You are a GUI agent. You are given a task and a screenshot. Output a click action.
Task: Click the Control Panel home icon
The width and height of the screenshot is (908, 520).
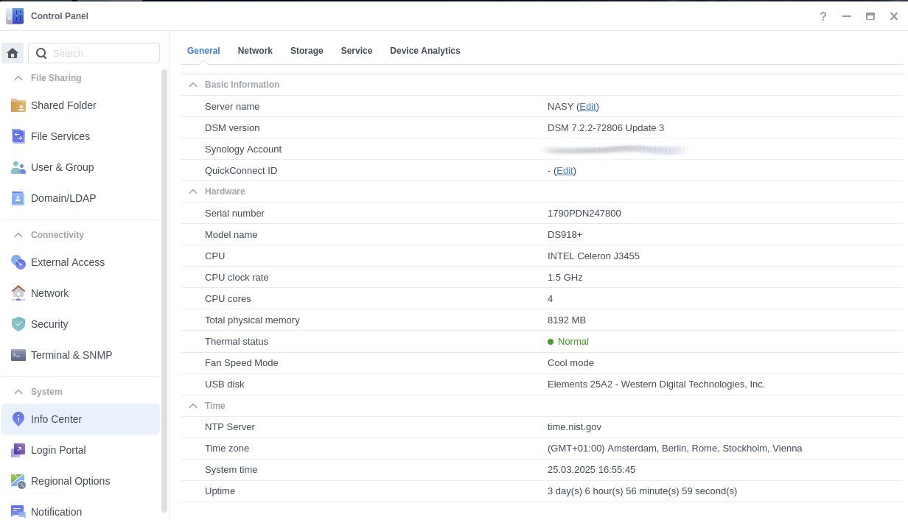point(13,53)
